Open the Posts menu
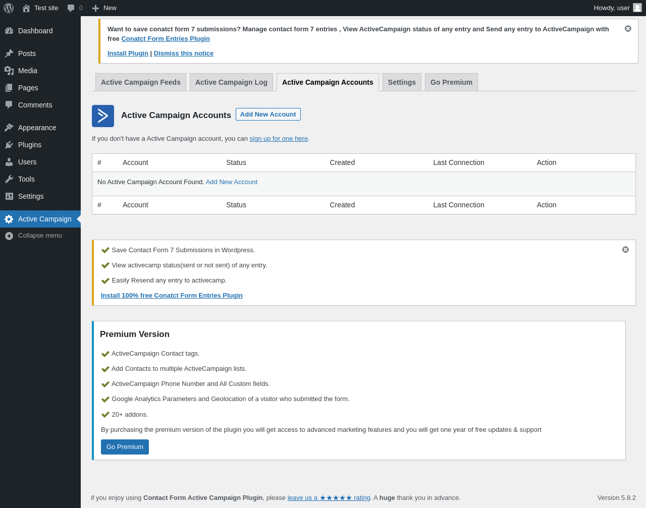 pyautogui.click(x=40, y=53)
